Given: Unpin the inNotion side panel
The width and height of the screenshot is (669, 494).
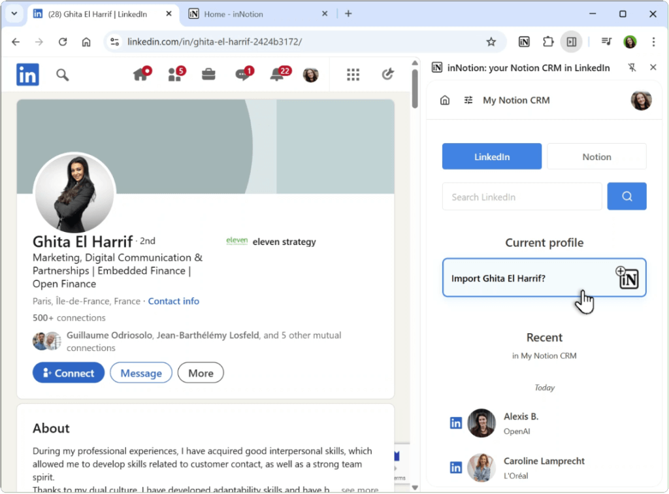Looking at the screenshot, I should pos(632,67).
